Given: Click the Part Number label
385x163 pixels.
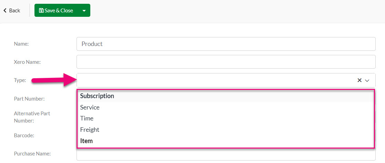Looking at the screenshot, I should pyautogui.click(x=29, y=99).
